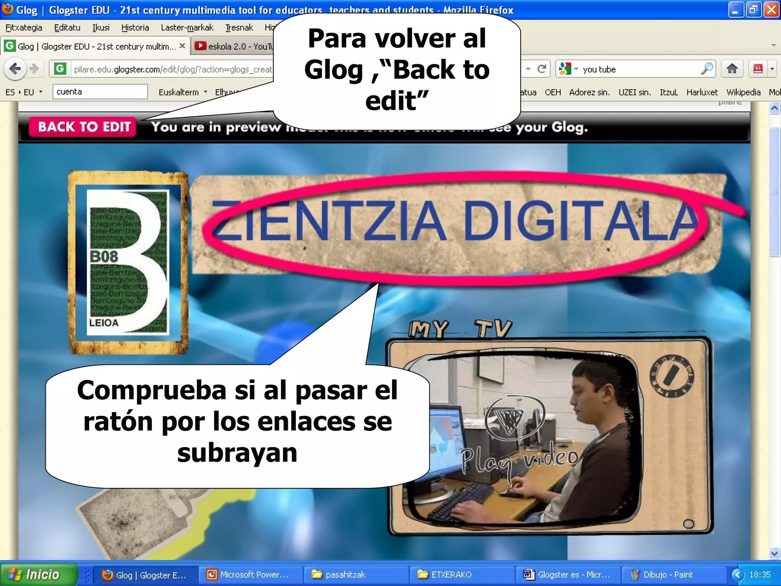Open the Google search engine selector

point(568,69)
